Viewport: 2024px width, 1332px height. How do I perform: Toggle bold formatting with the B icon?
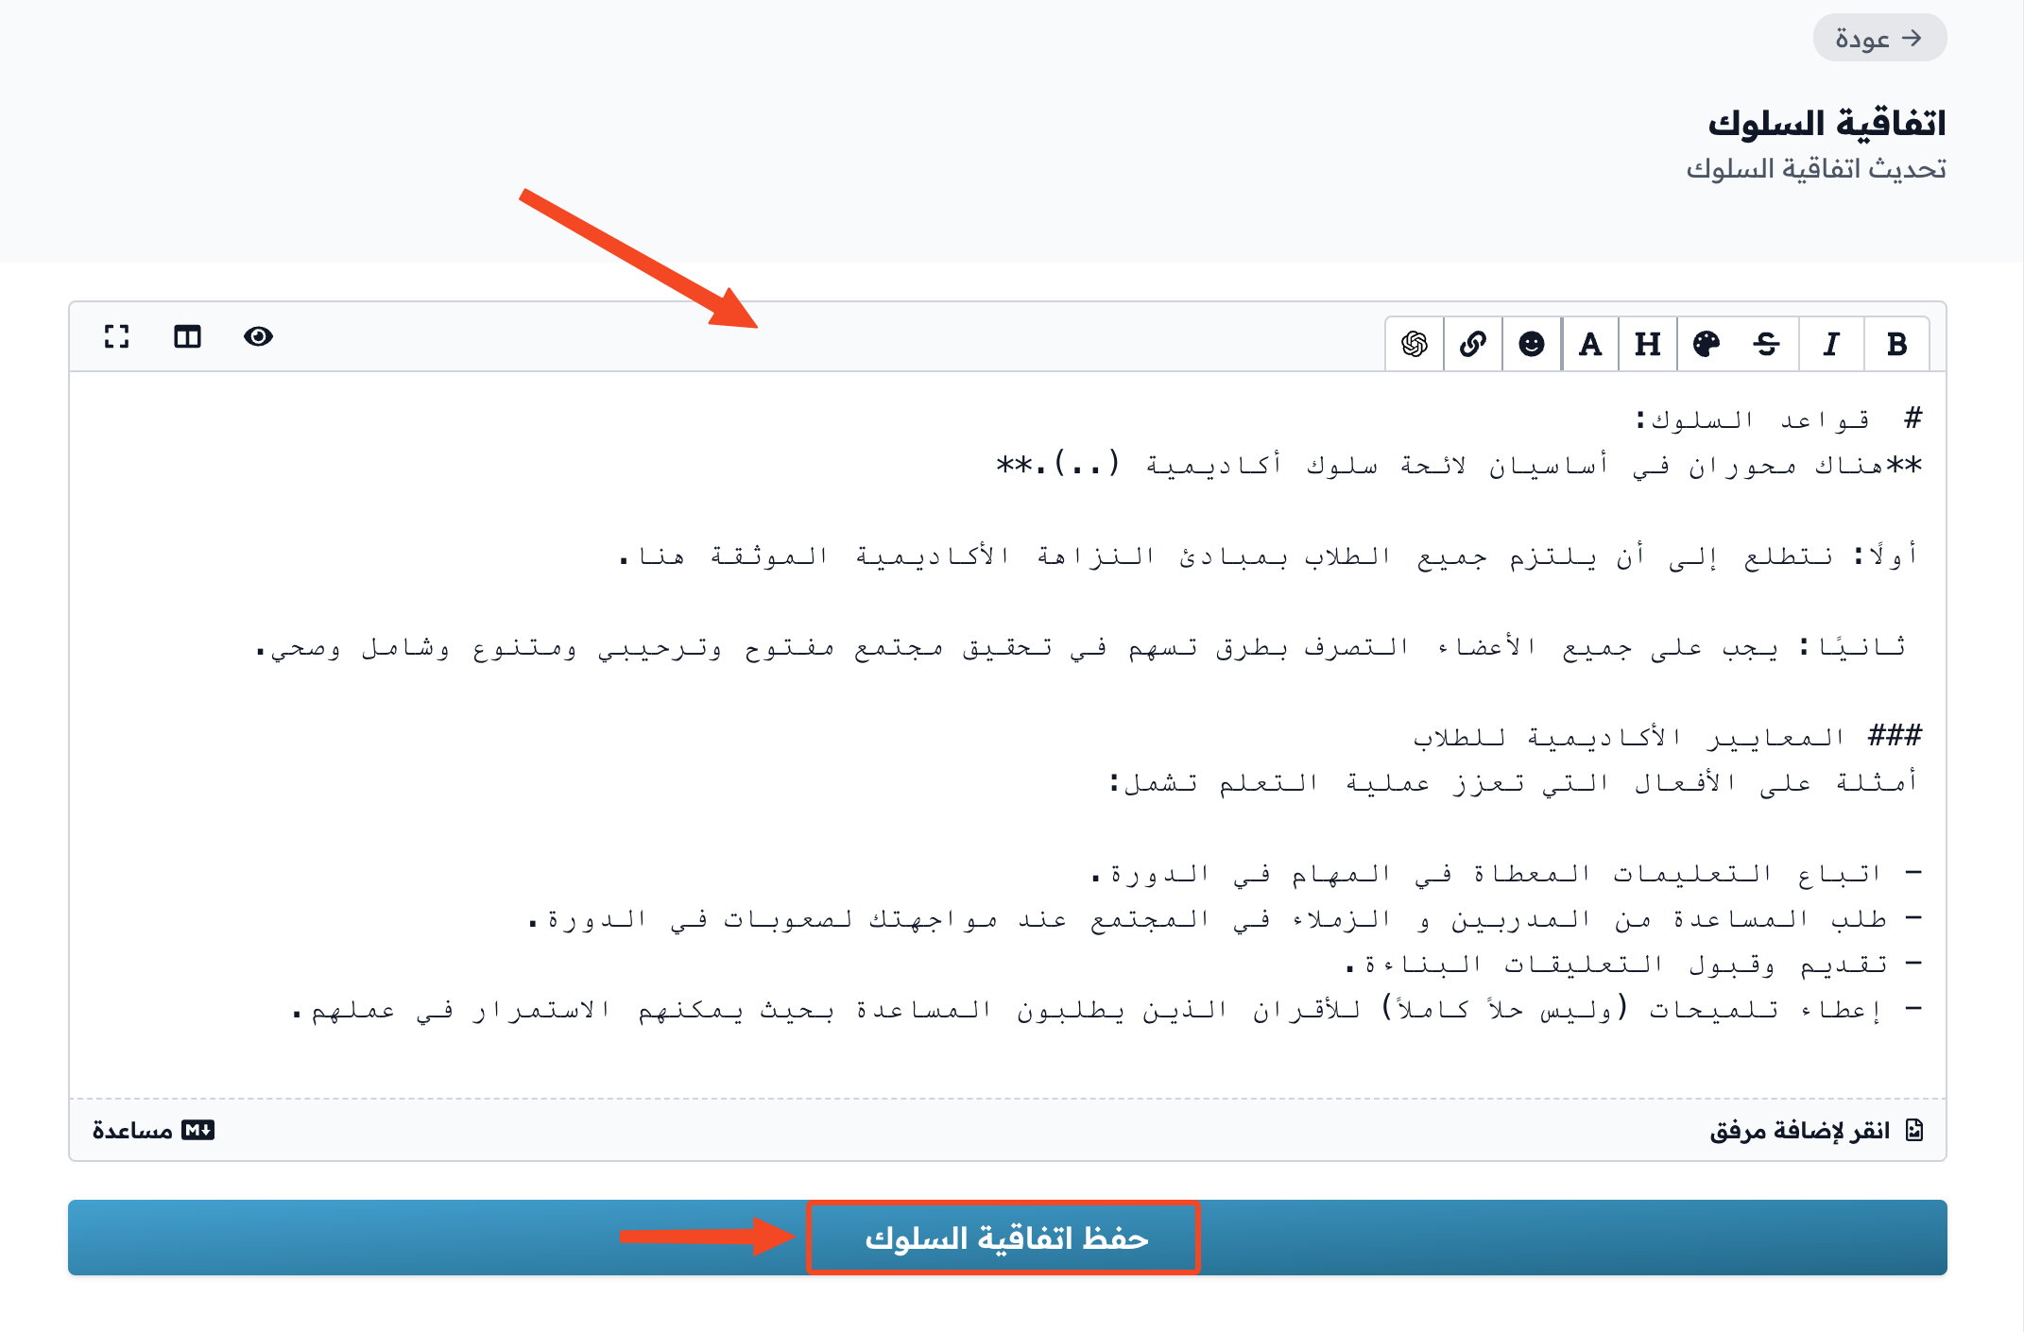(1896, 345)
